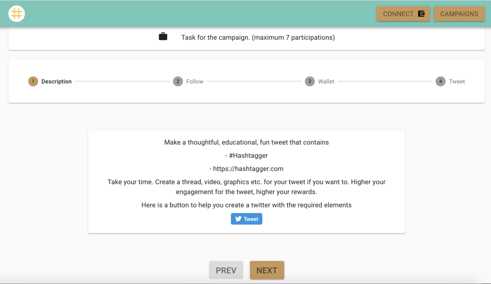This screenshot has width=491, height=284.
Task: Go back with the PREV button
Action: click(x=226, y=270)
